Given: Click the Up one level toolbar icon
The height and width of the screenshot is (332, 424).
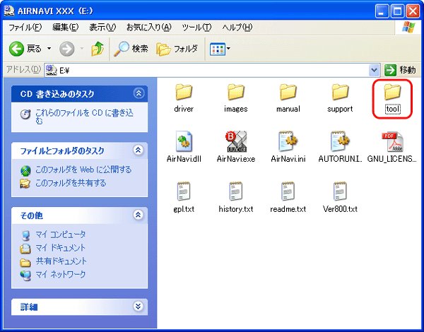Looking at the screenshot, I should point(98,49).
